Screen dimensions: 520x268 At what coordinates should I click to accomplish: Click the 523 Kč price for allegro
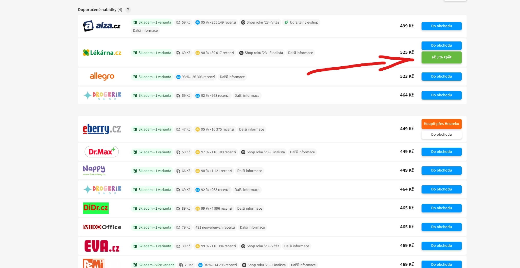407,76
